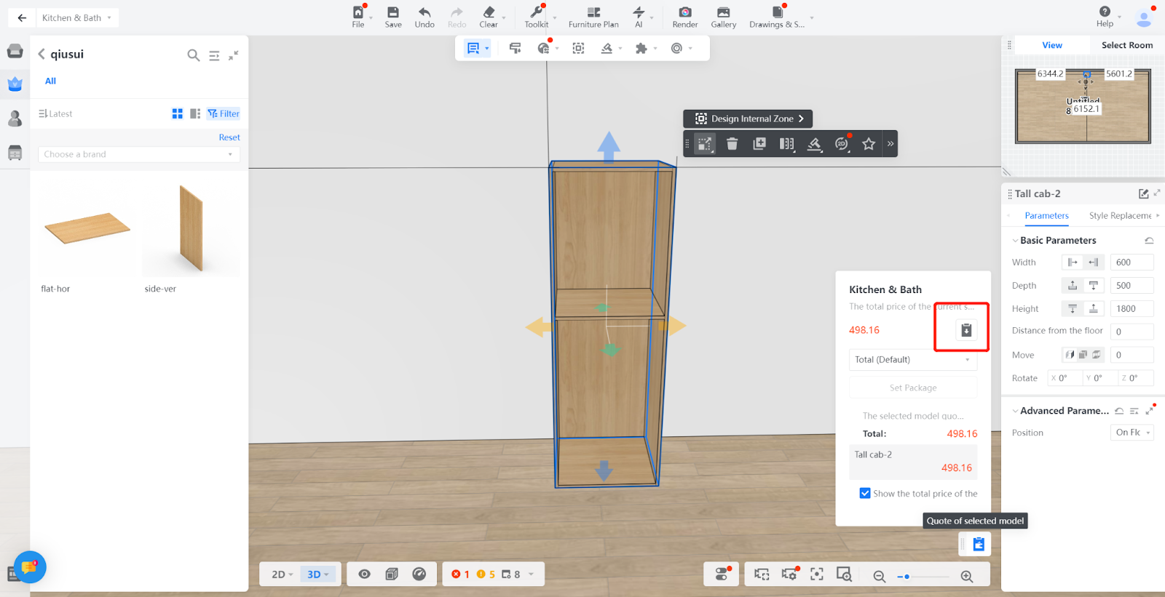Click the Reset link
The image size is (1165, 597).
[229, 137]
